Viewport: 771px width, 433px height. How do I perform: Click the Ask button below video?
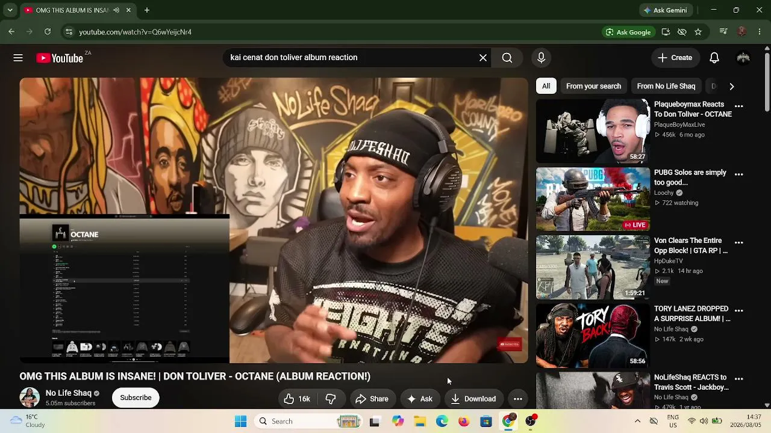pyautogui.click(x=420, y=399)
